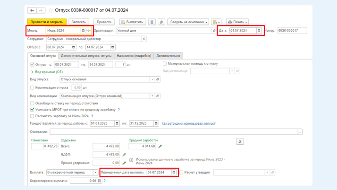Screen dimensions: 337x190
Task: Open the Вид отпуска dropdown list
Action: pos(152,79)
